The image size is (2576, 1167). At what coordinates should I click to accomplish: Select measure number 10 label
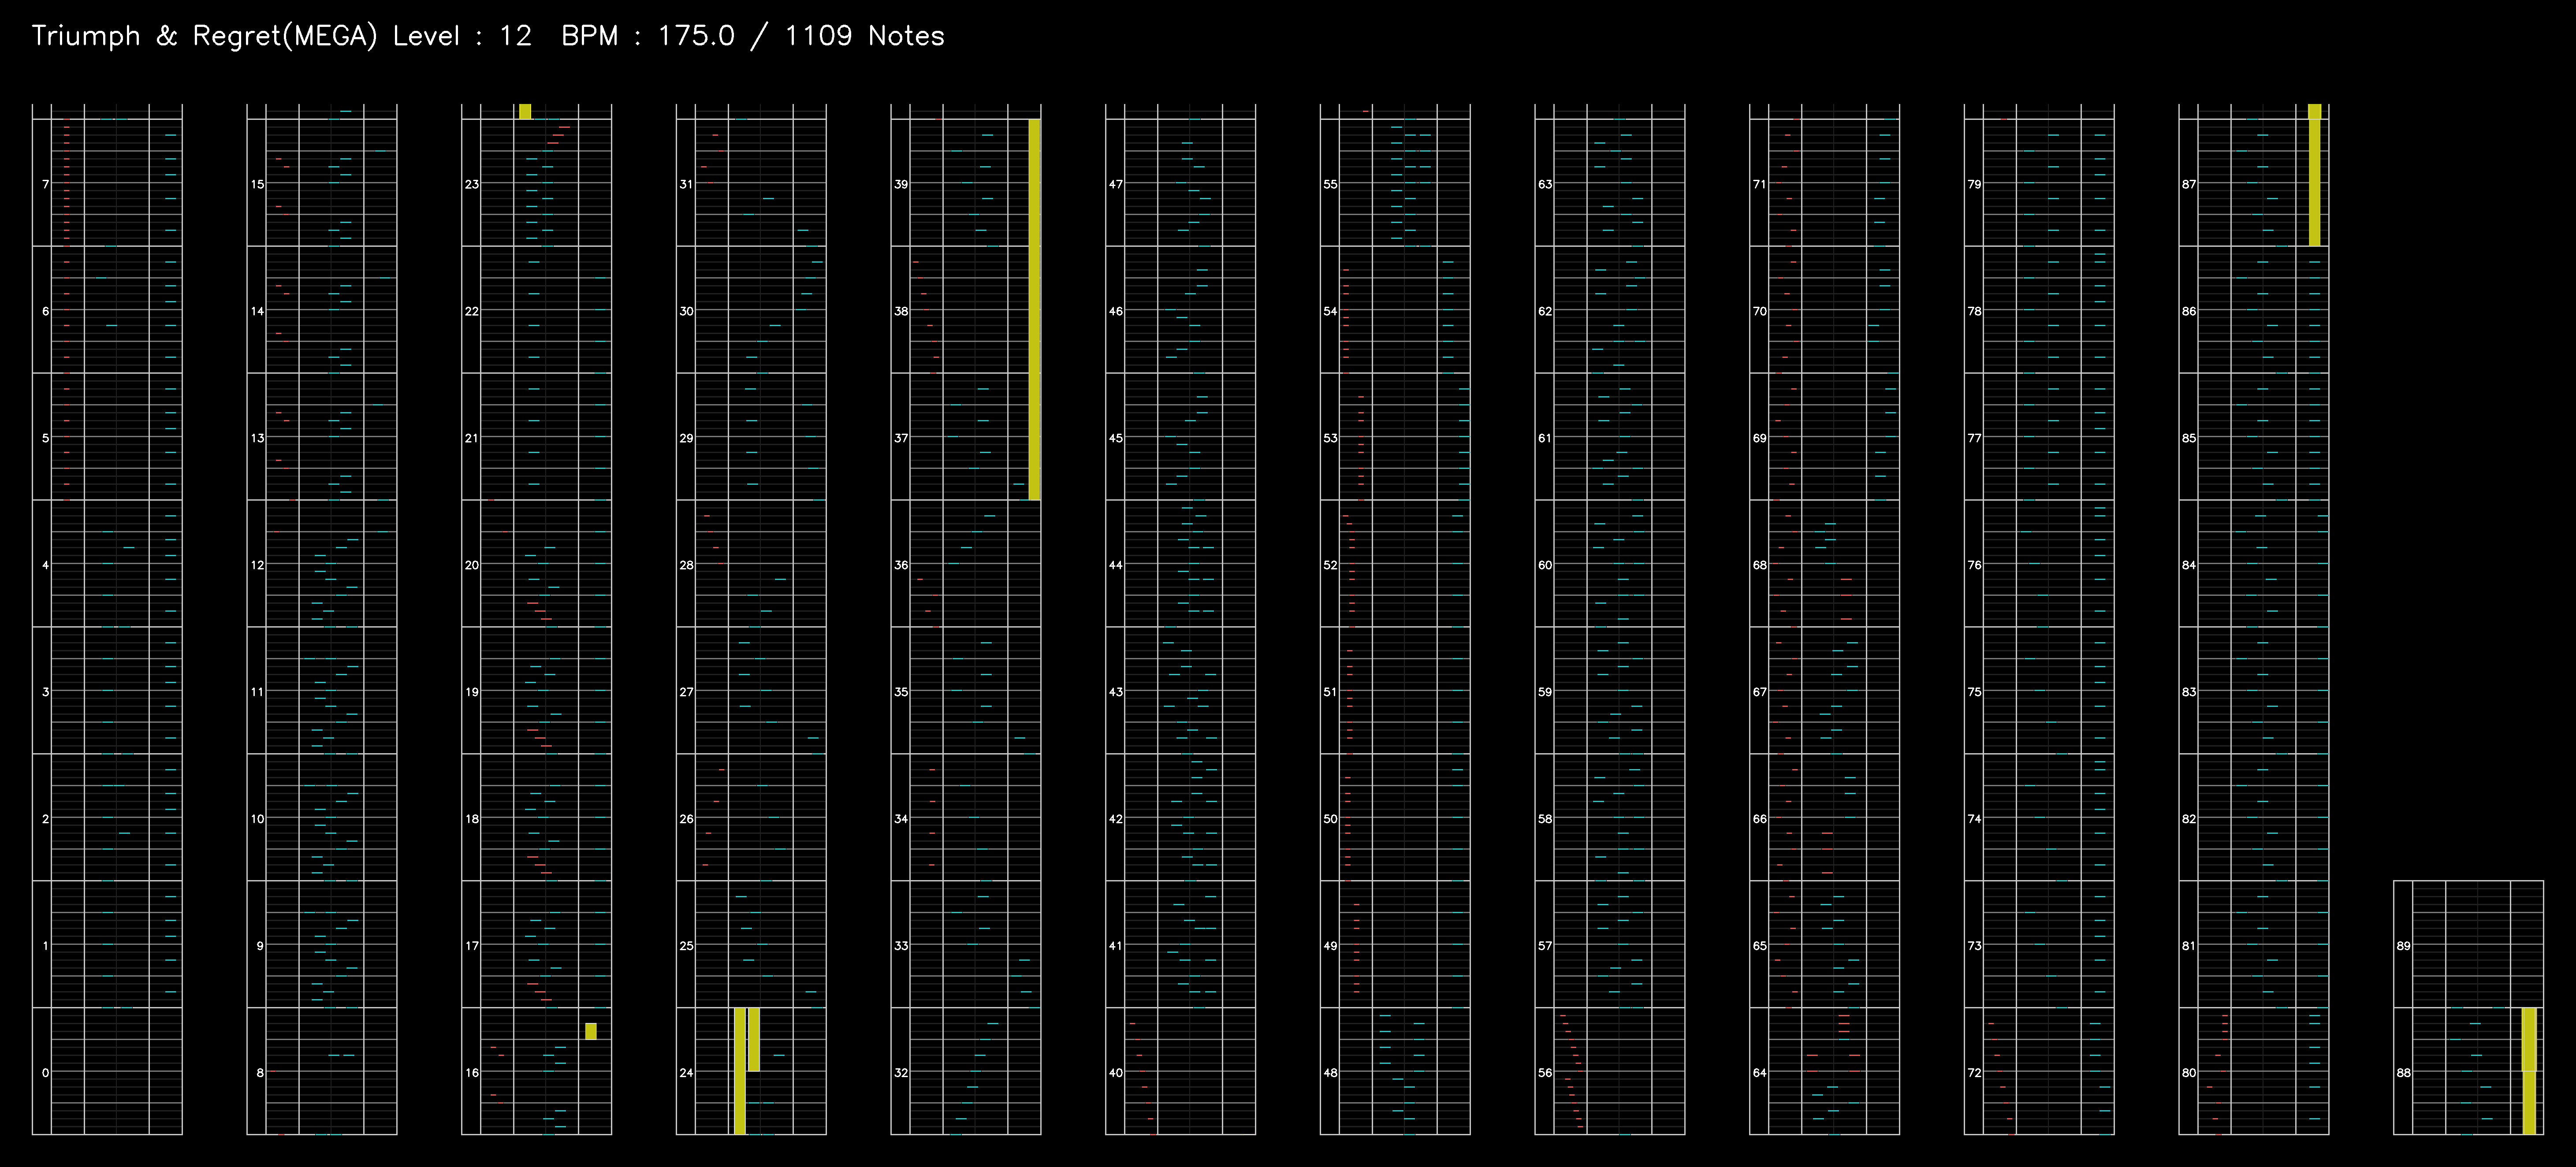point(258,819)
